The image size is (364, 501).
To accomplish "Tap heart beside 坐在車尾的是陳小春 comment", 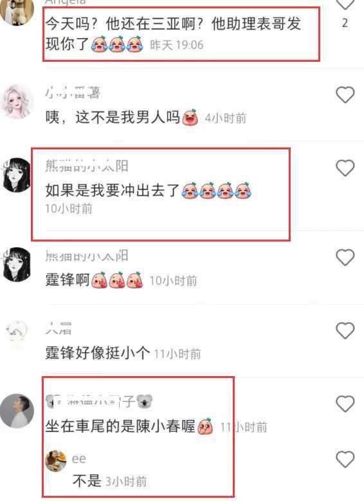I will coord(345,404).
